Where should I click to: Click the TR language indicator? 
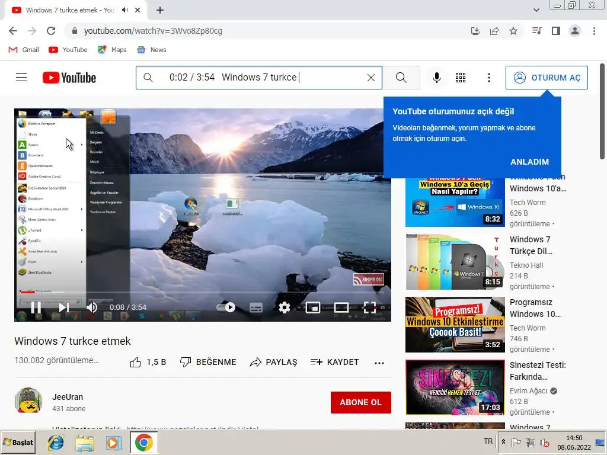point(488,441)
